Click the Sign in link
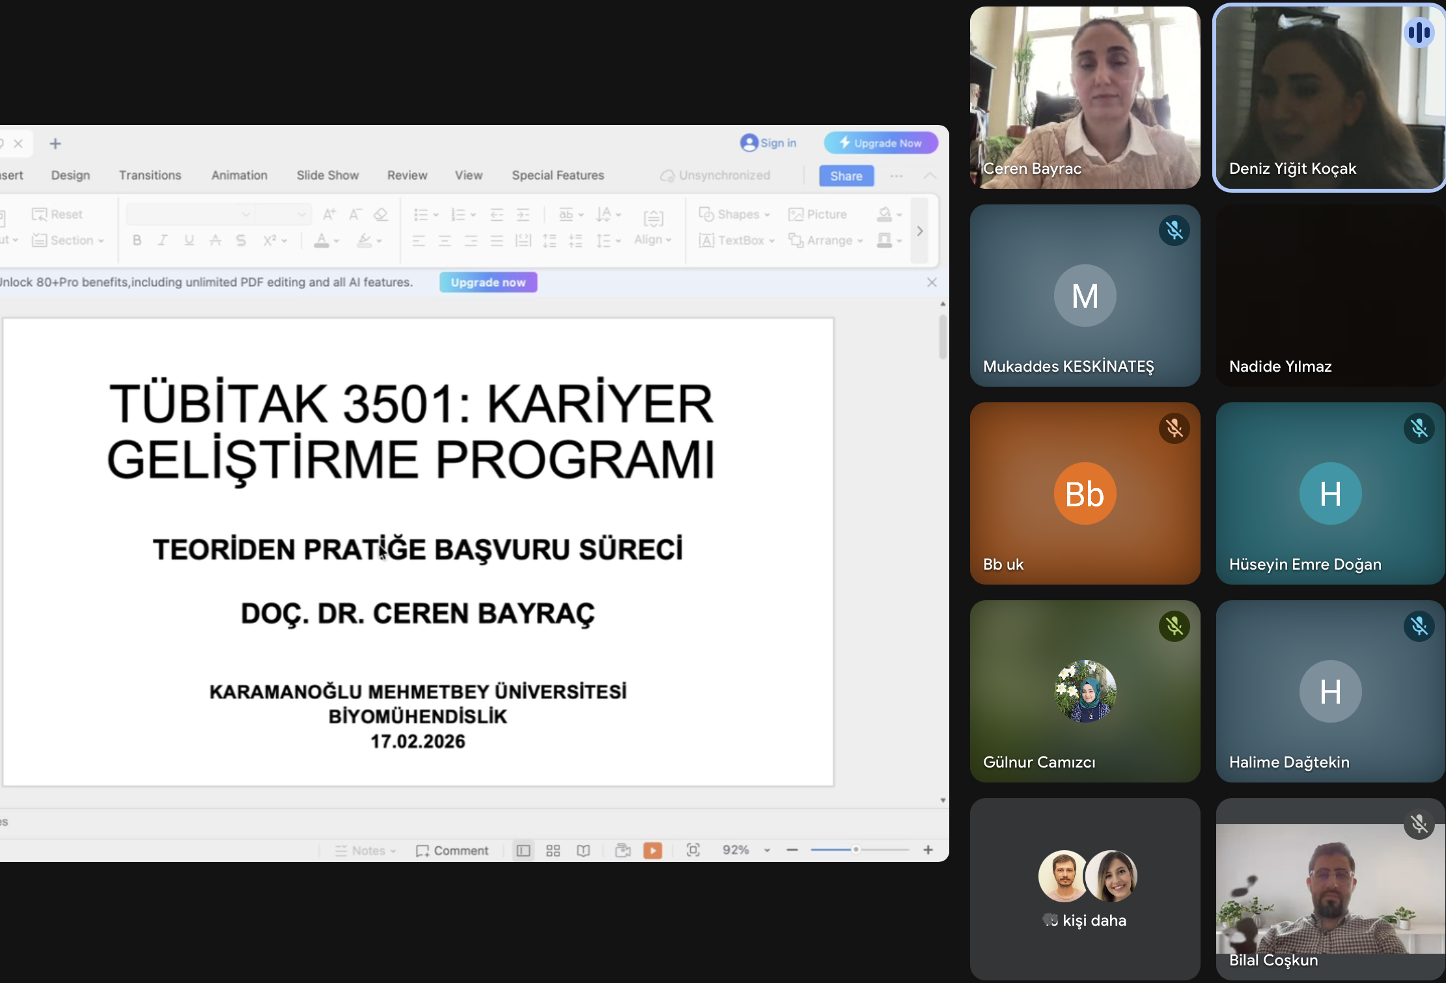Screen dimensions: 1446x983 [768, 143]
